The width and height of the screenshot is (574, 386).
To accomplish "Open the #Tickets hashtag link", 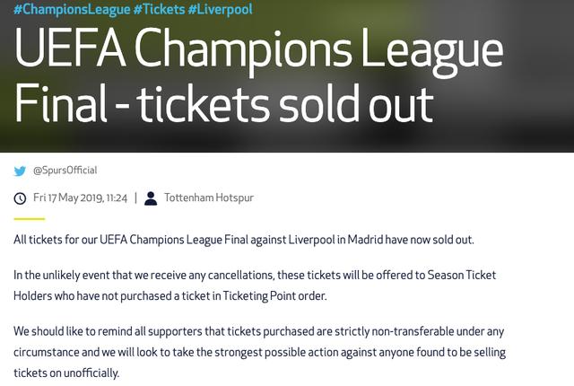I will pos(160,9).
